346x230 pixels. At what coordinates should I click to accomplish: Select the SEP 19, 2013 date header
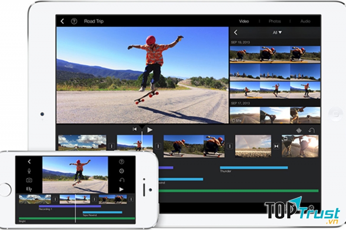240,42
